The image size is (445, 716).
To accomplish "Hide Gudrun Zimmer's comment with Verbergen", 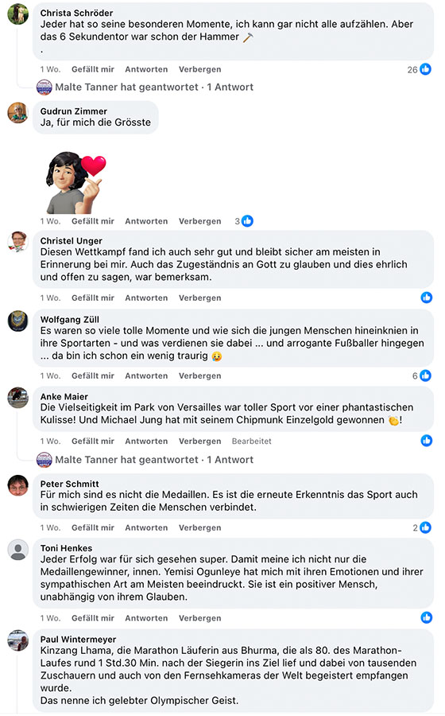I will tap(199, 221).
